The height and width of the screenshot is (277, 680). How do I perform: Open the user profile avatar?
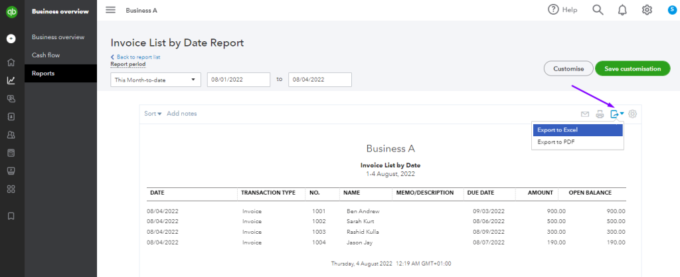tap(671, 10)
